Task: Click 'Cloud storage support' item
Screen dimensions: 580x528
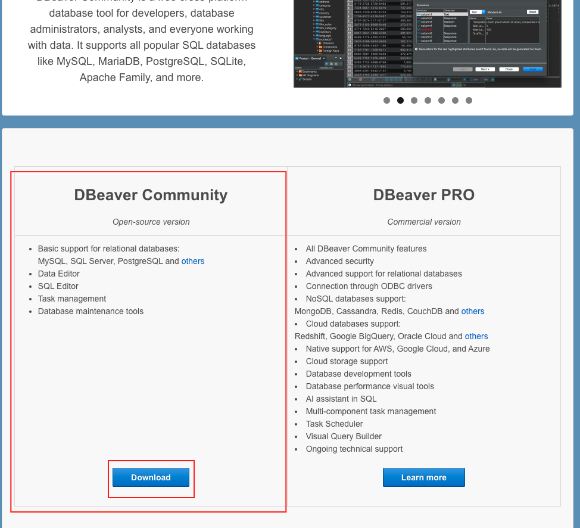Action: tap(347, 361)
